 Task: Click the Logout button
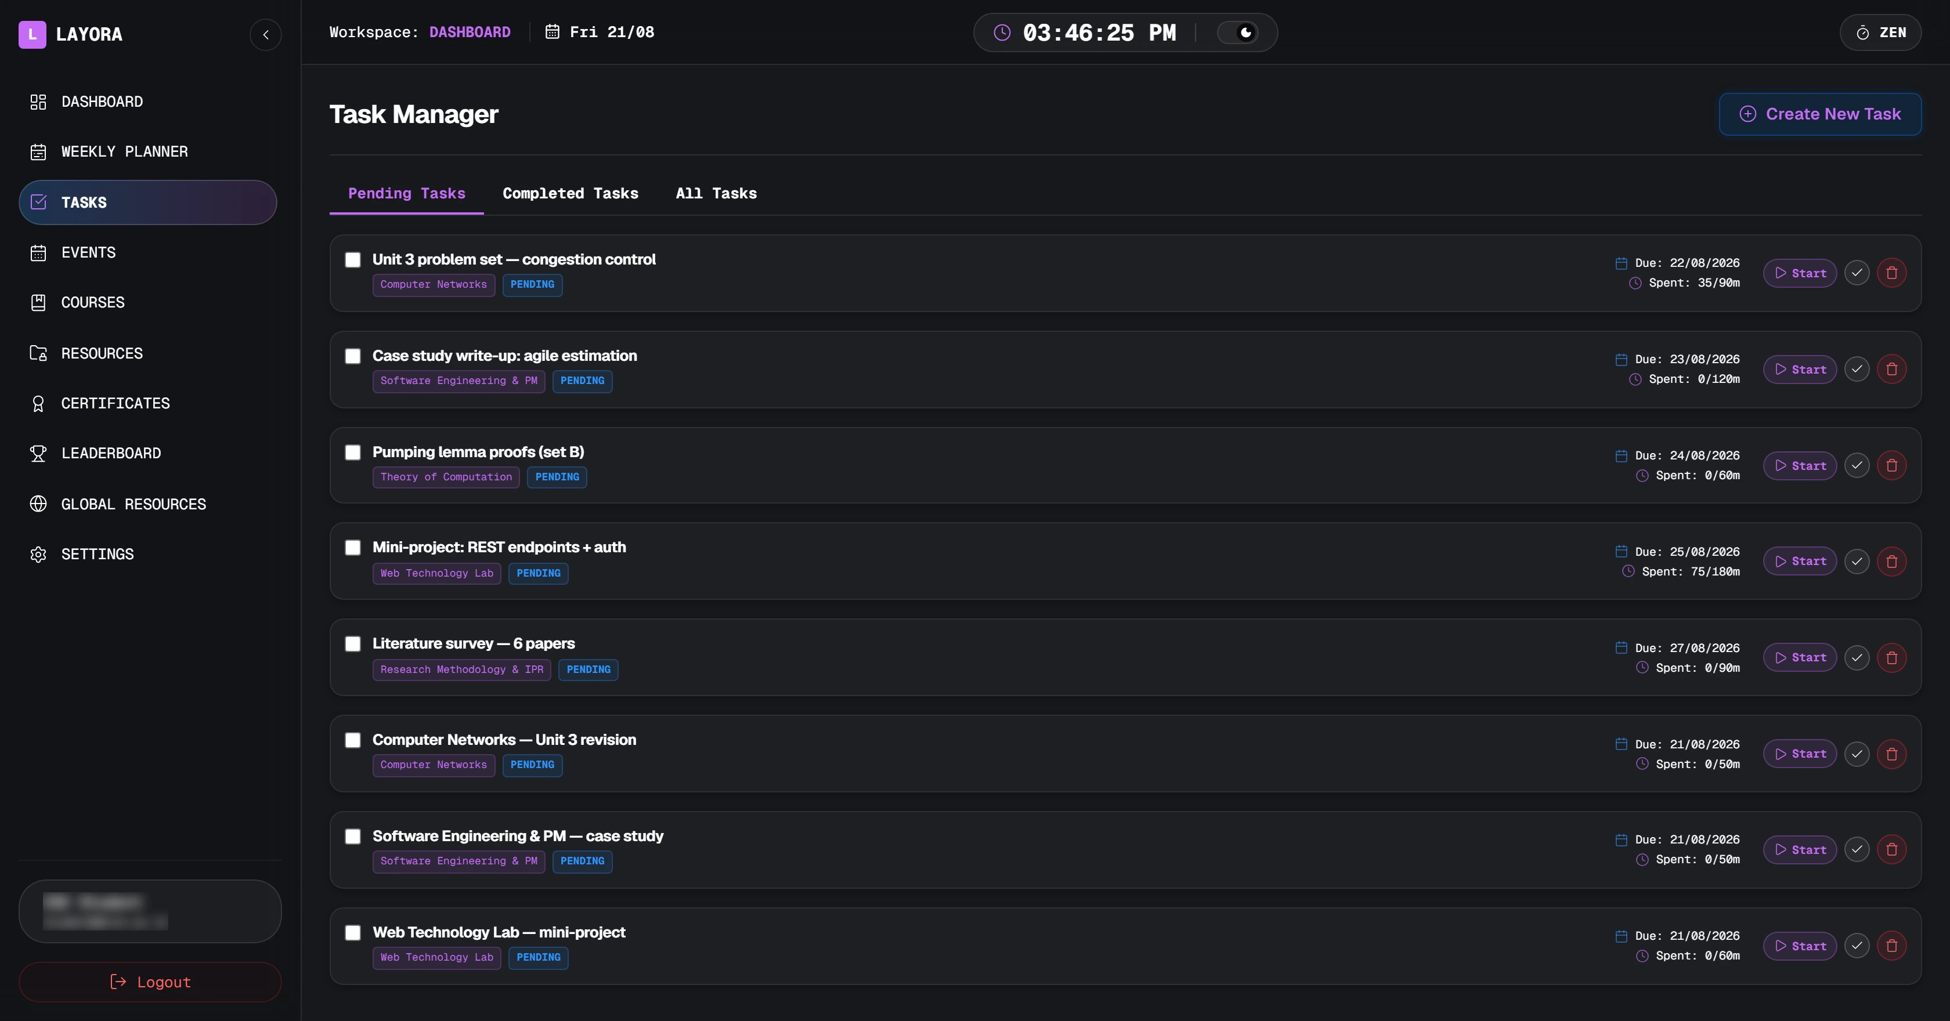pyautogui.click(x=150, y=982)
